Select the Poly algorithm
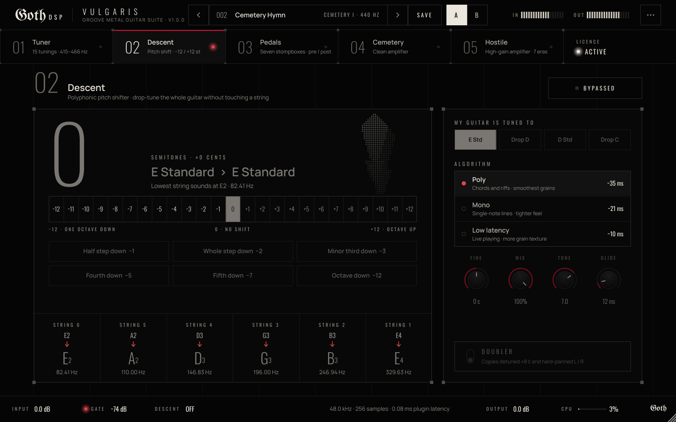Viewport: 676px width, 422px height. [x=543, y=183]
